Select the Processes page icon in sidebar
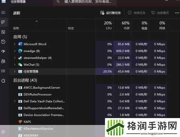180x137 pixels. [x=3, y=22]
